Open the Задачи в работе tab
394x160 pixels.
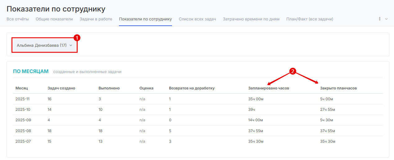coord(96,19)
